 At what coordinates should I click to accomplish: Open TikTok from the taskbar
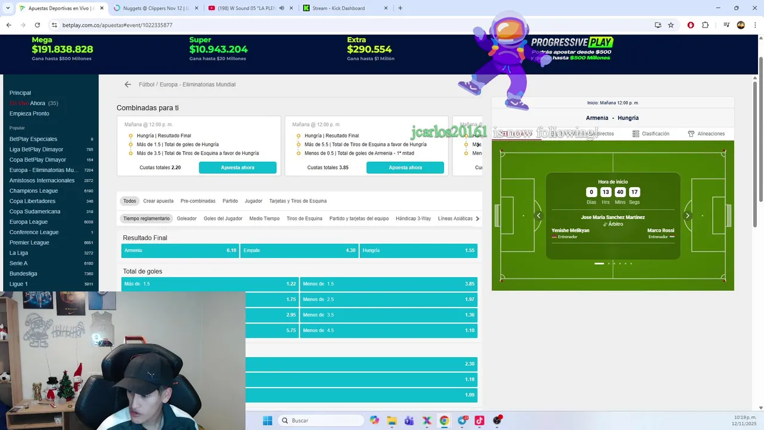pyautogui.click(x=479, y=420)
